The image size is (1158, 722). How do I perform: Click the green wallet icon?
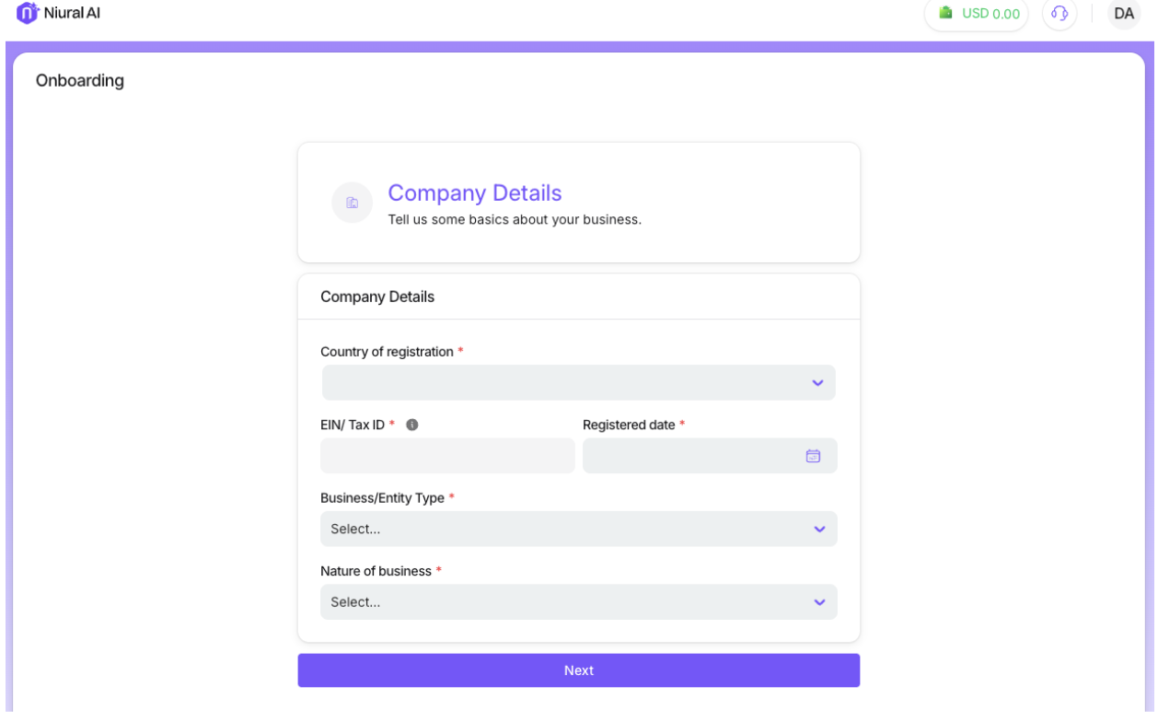944,13
